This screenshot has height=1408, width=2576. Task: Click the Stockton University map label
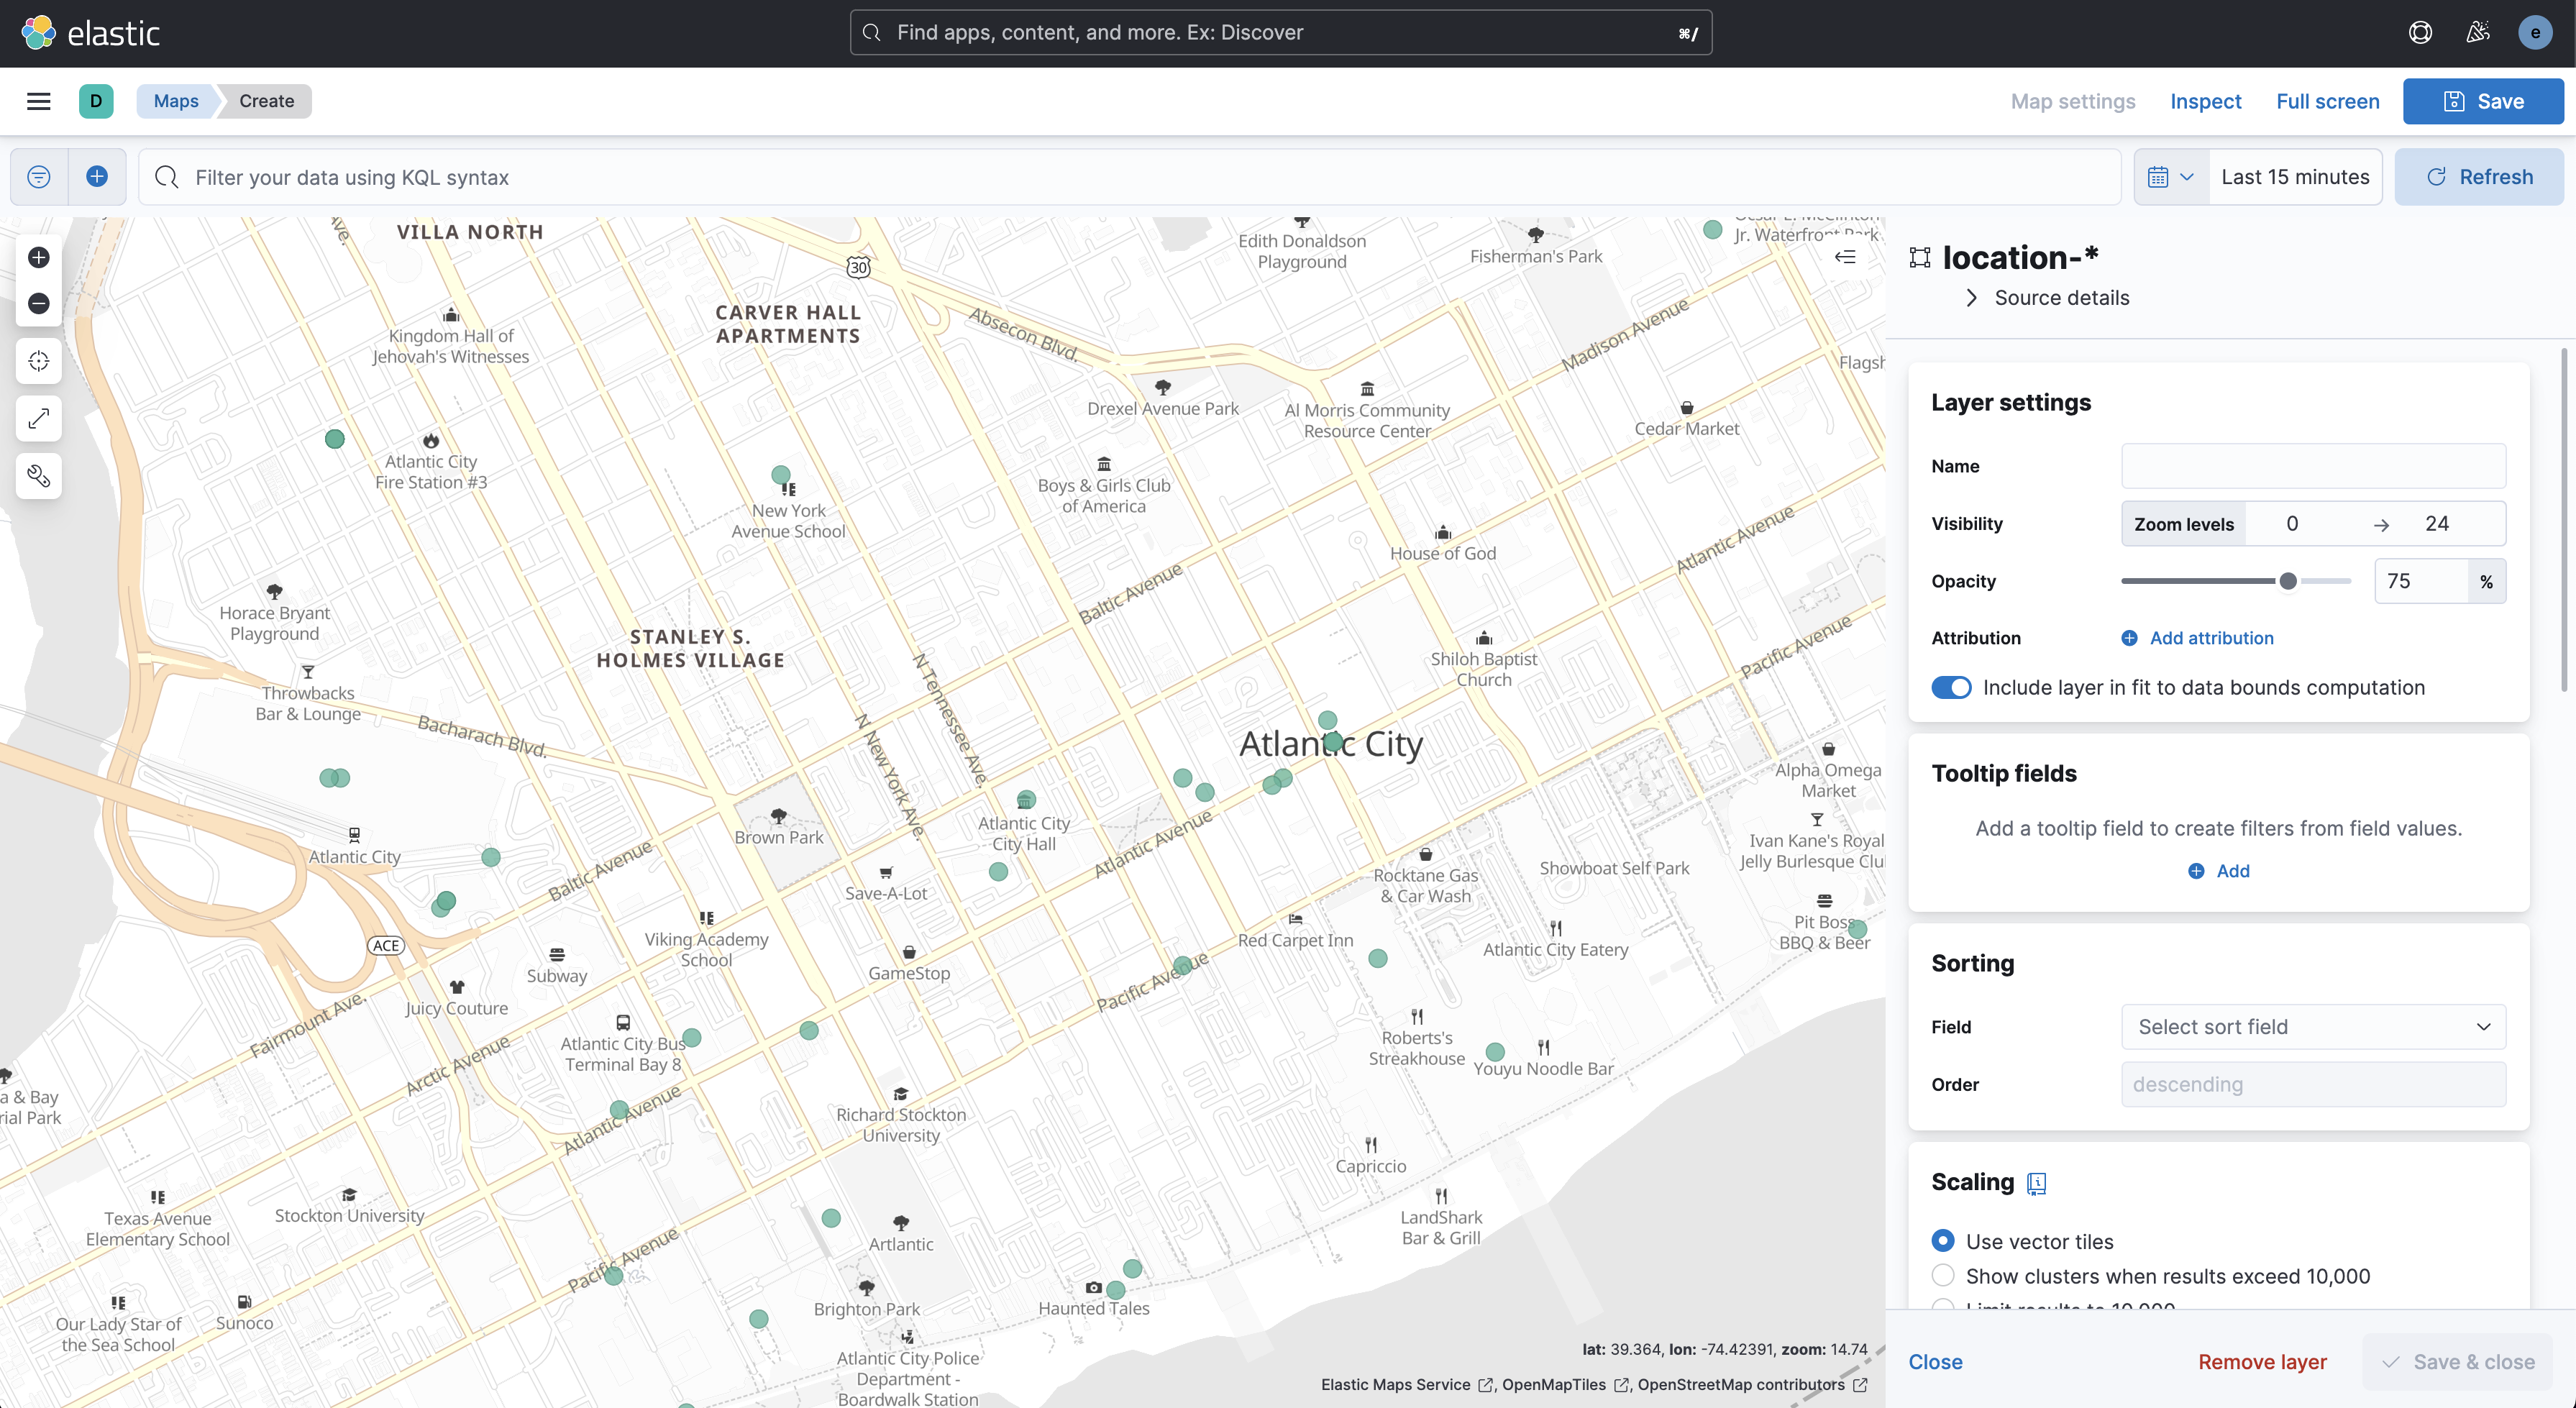(349, 1216)
